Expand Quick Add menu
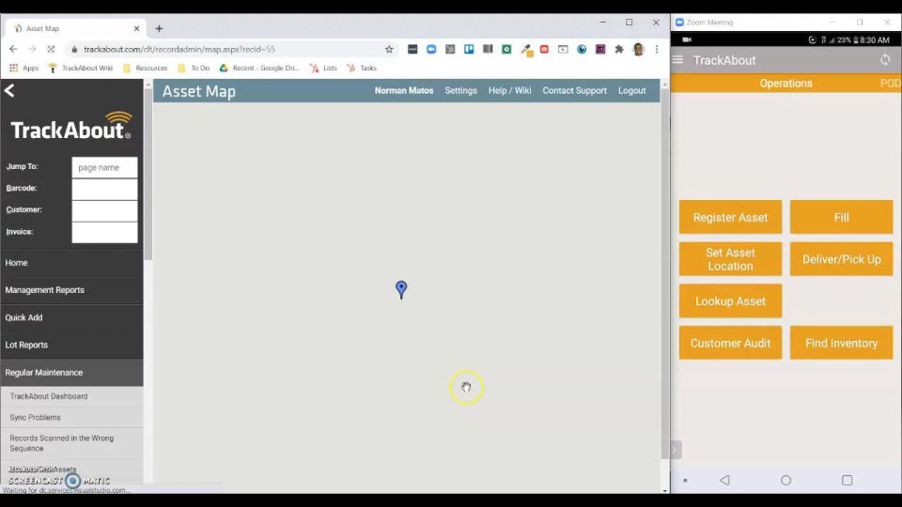This screenshot has width=902, height=507. point(71,318)
